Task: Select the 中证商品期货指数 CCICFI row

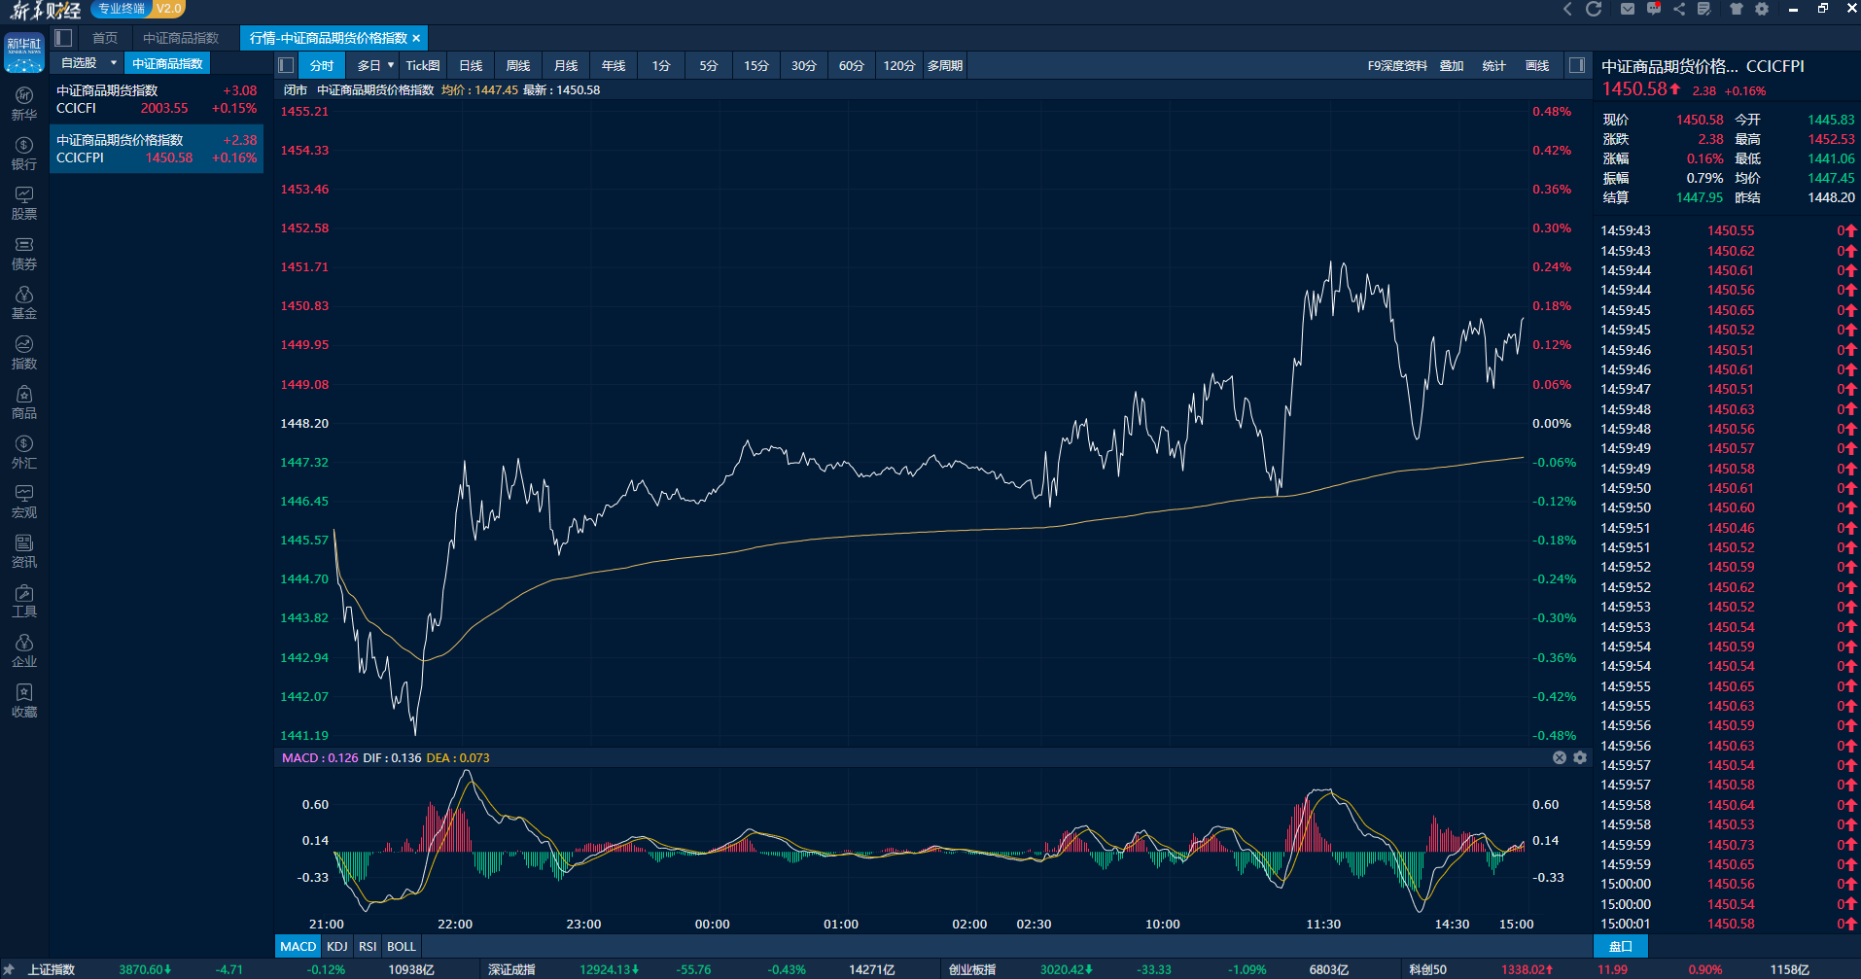Action: click(157, 99)
